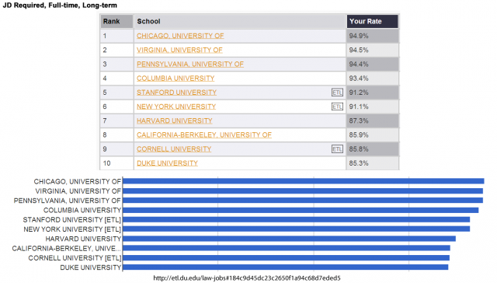Click the ETL badge in Stanford row
This screenshot has height=283, width=497.
337,93
